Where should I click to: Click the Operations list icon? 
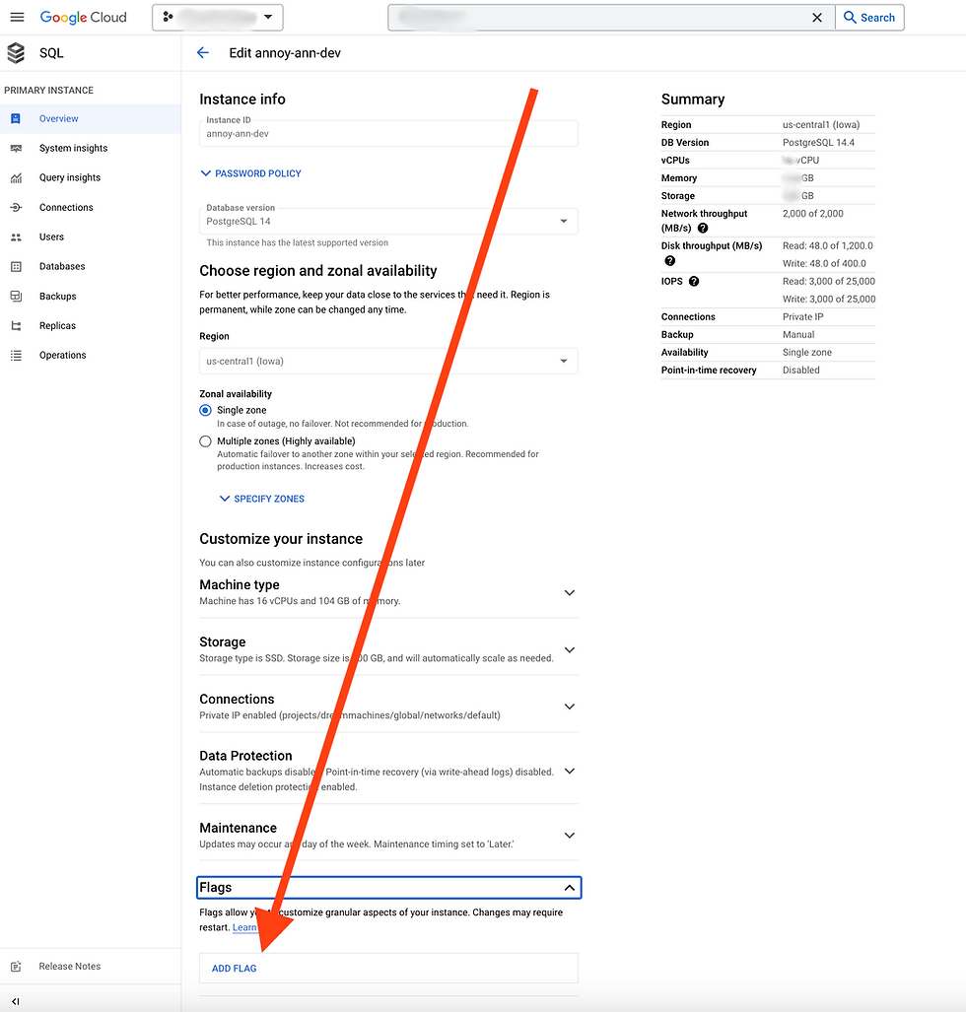(16, 355)
